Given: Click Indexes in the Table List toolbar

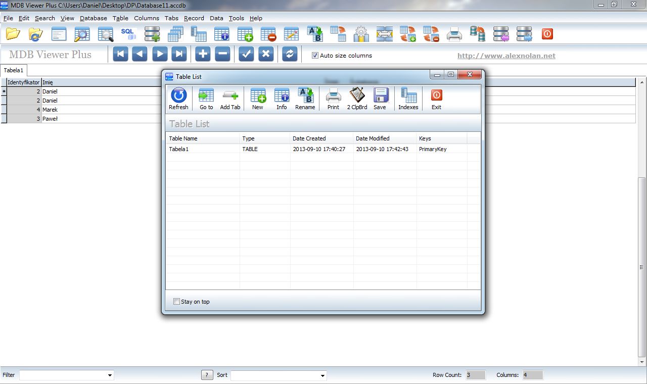Looking at the screenshot, I should click(408, 99).
